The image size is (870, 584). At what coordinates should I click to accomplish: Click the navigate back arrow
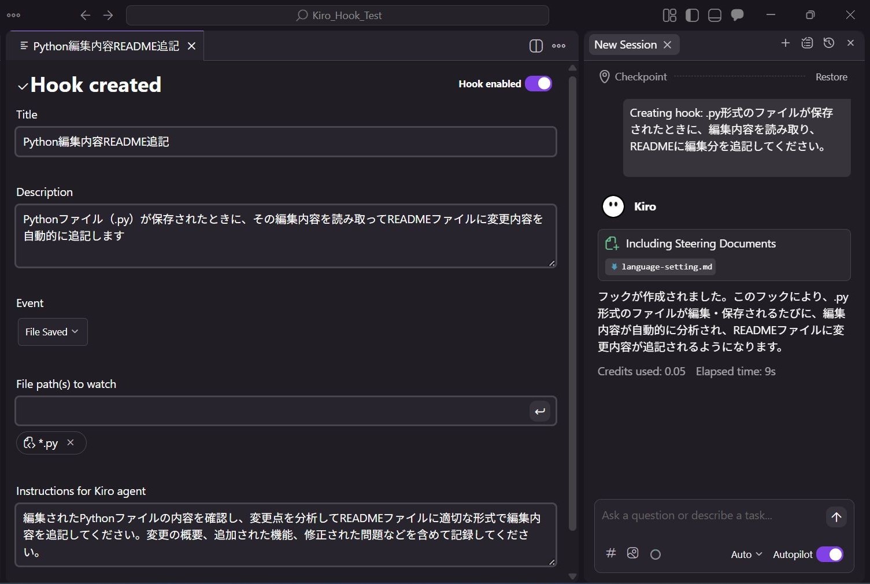[x=86, y=16]
